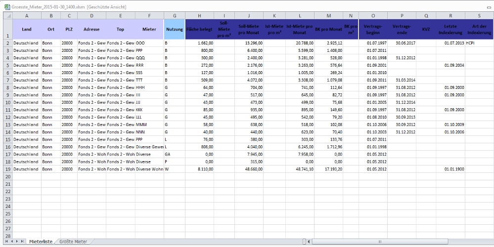The width and height of the screenshot is (494, 247).
Task: Select tenant cell OOO
Action: tap(149, 43)
